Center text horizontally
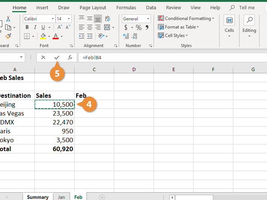Screen dimensions: 267x200 tap(90, 27)
